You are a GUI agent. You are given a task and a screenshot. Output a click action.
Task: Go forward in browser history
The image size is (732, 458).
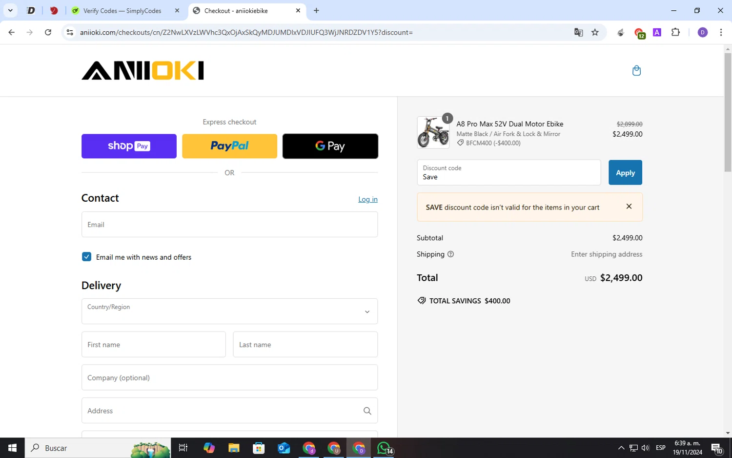point(30,32)
